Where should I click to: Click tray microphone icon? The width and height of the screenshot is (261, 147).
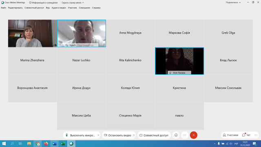pos(219,143)
